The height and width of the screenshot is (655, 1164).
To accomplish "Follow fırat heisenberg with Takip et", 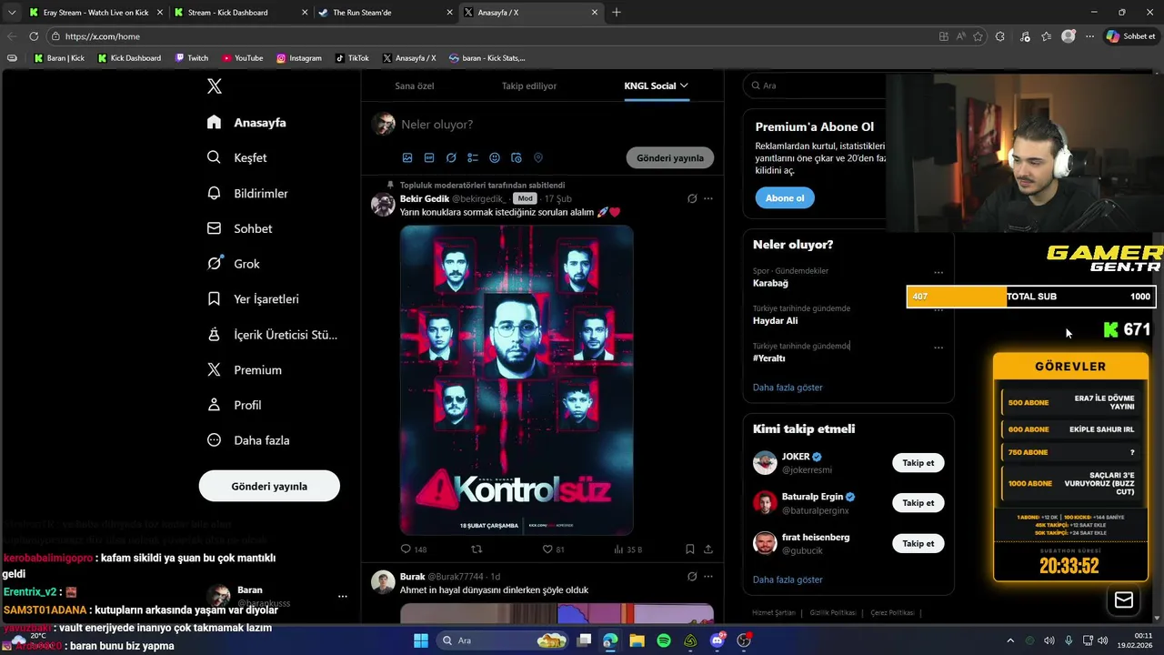I will pos(918,543).
